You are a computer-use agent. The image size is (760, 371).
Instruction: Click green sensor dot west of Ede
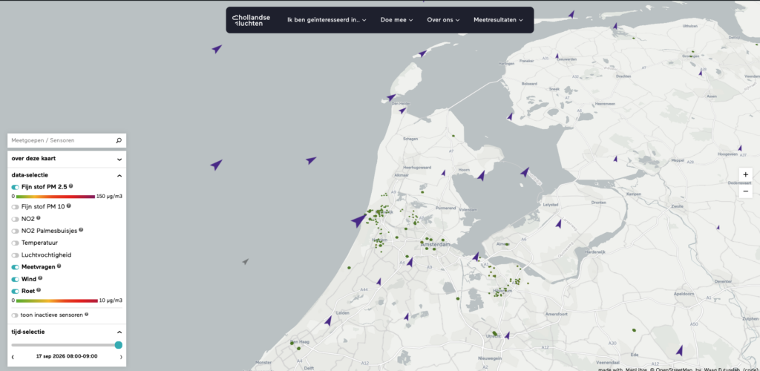[x=634, y=330]
